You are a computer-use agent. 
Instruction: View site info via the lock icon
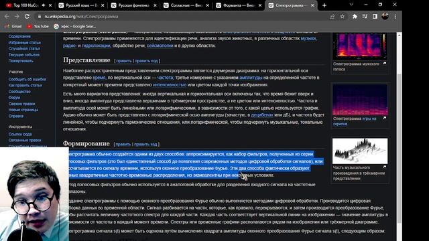click(x=40, y=16)
